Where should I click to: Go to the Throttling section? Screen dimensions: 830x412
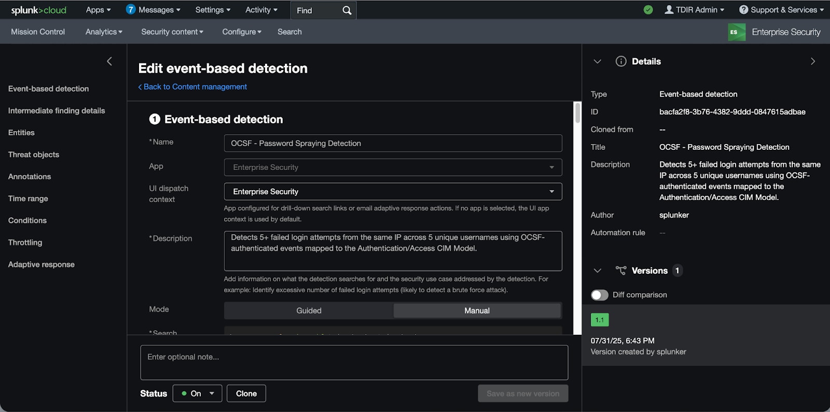(x=25, y=243)
